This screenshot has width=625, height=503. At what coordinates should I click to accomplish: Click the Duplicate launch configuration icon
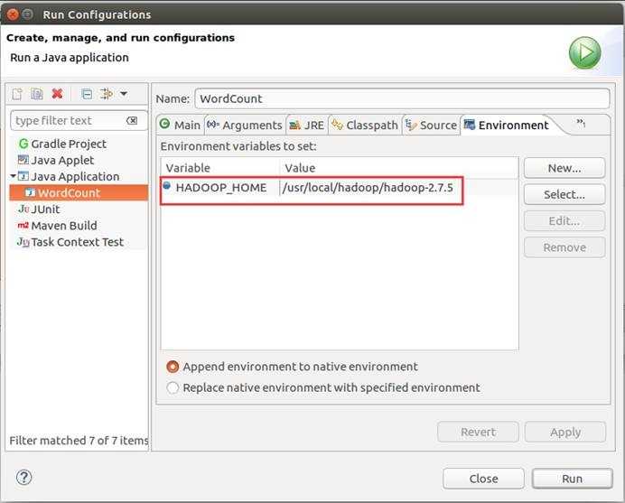37,94
